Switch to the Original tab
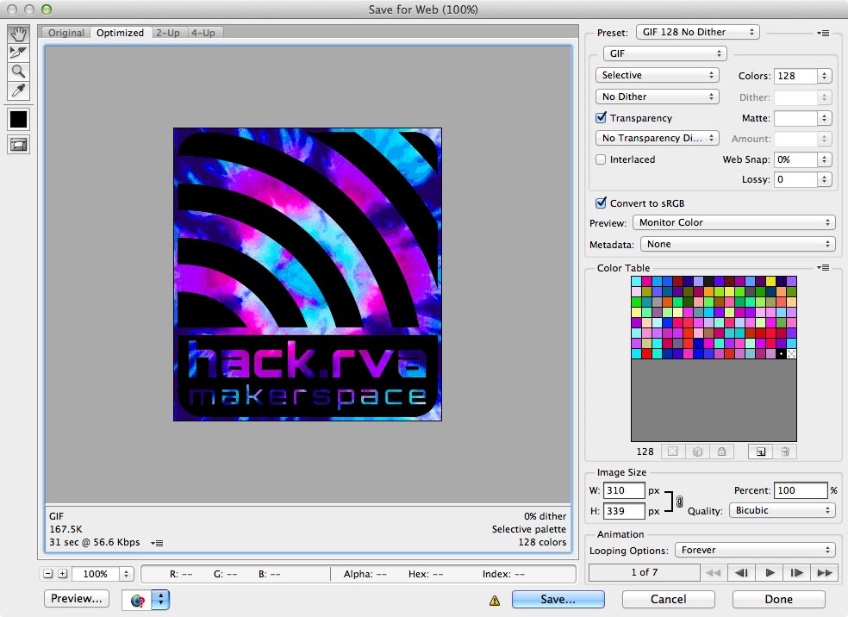 (66, 33)
